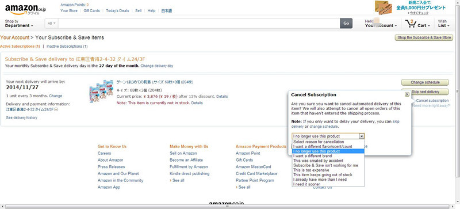Switch language to 日本語
460x209 pixels.
tap(167, 11)
